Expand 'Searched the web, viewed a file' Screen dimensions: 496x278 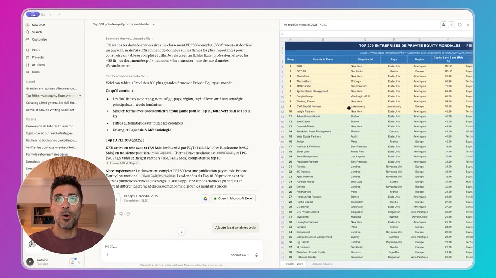129,39
